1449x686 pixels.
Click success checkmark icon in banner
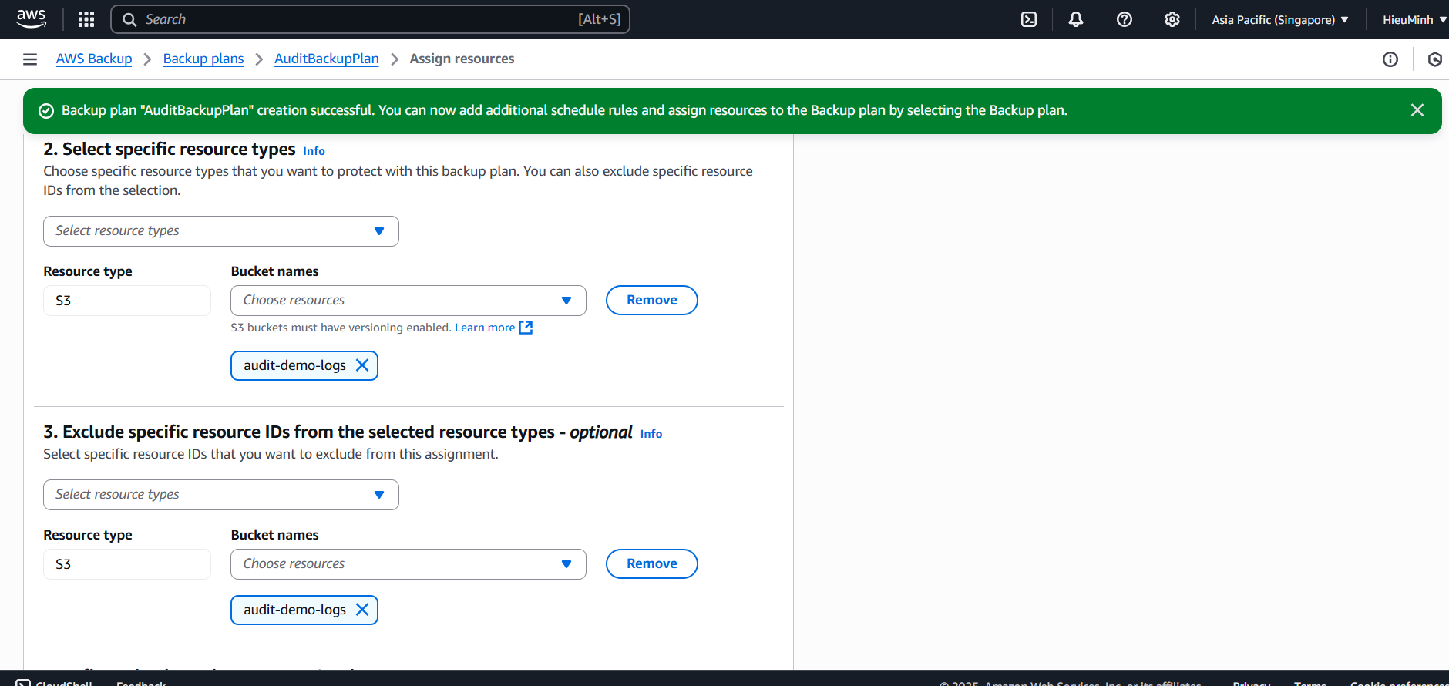[46, 111]
